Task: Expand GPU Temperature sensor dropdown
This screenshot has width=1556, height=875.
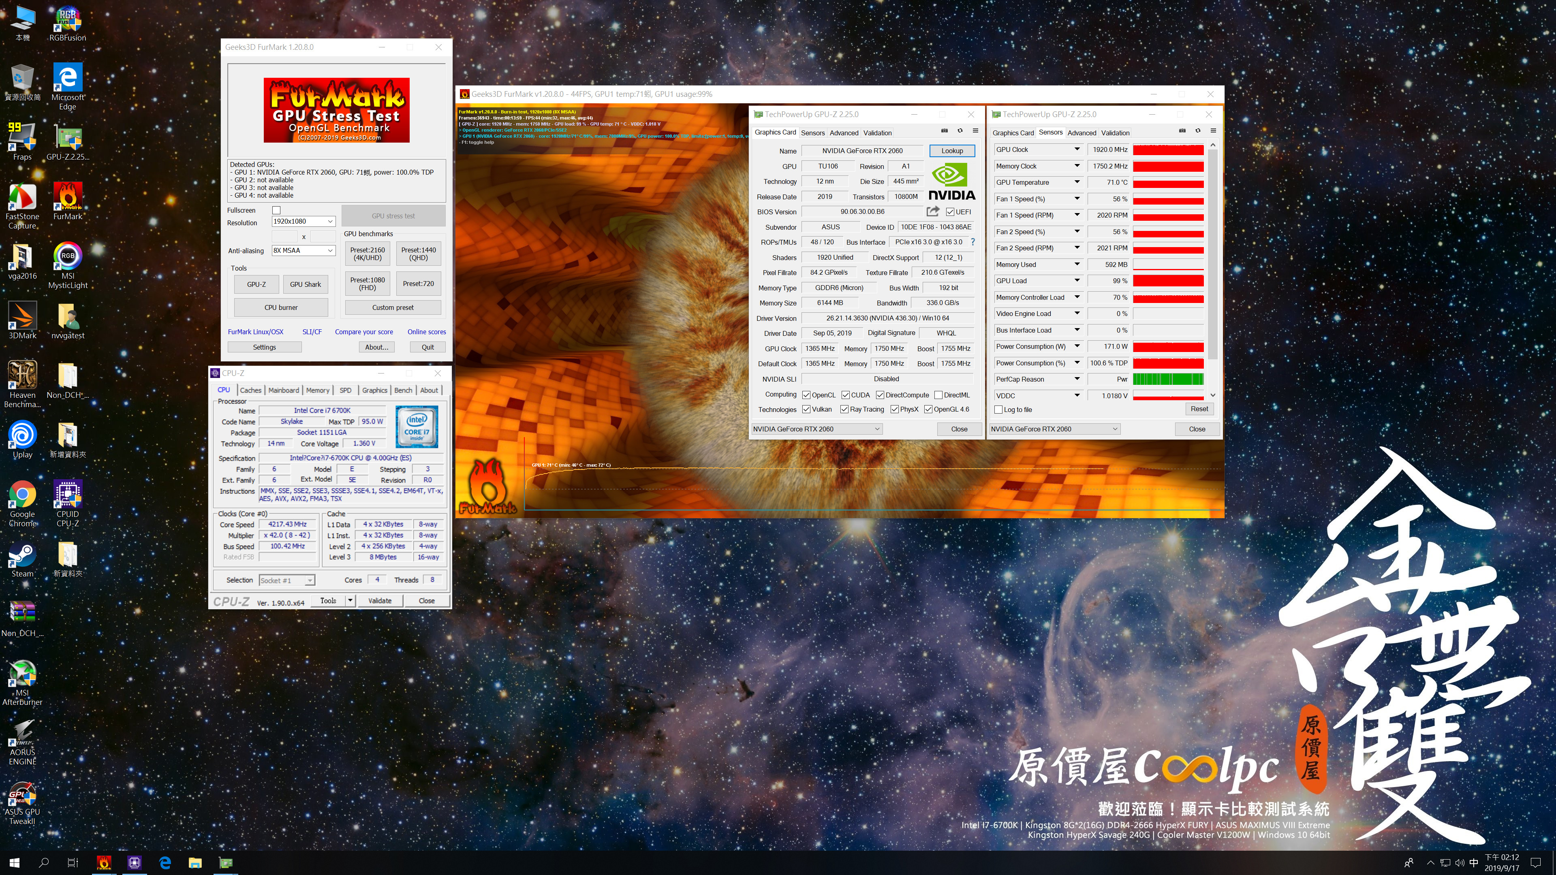Action: click(1076, 182)
